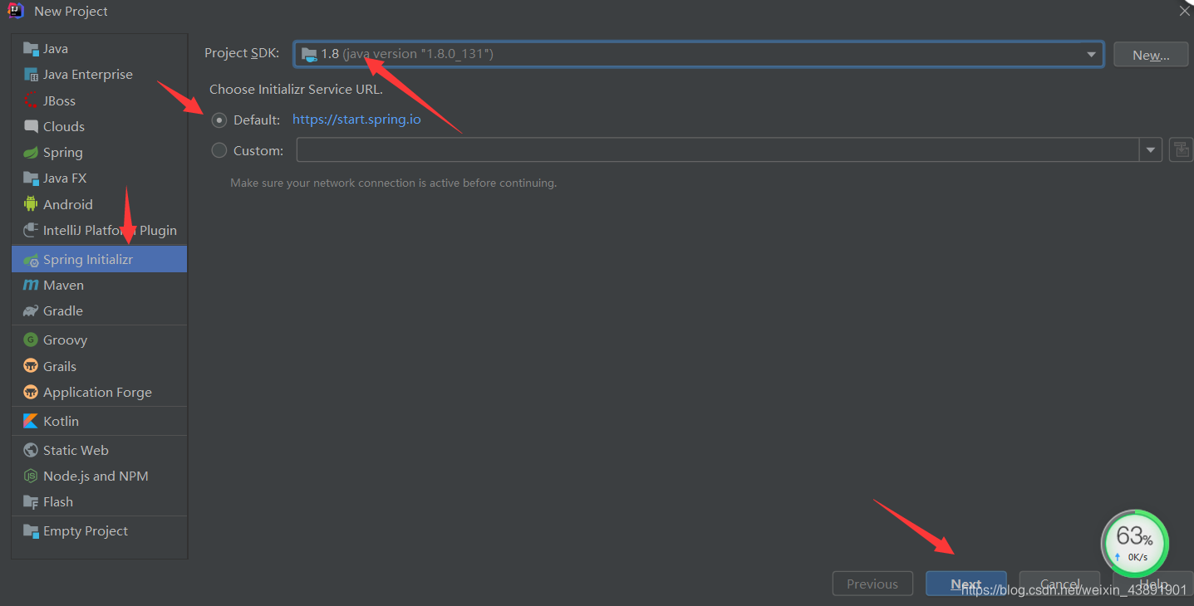Click the JBoss icon
The height and width of the screenshot is (606, 1194).
point(31,100)
